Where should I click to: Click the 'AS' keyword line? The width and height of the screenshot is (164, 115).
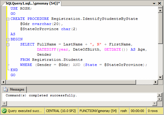point(13,34)
